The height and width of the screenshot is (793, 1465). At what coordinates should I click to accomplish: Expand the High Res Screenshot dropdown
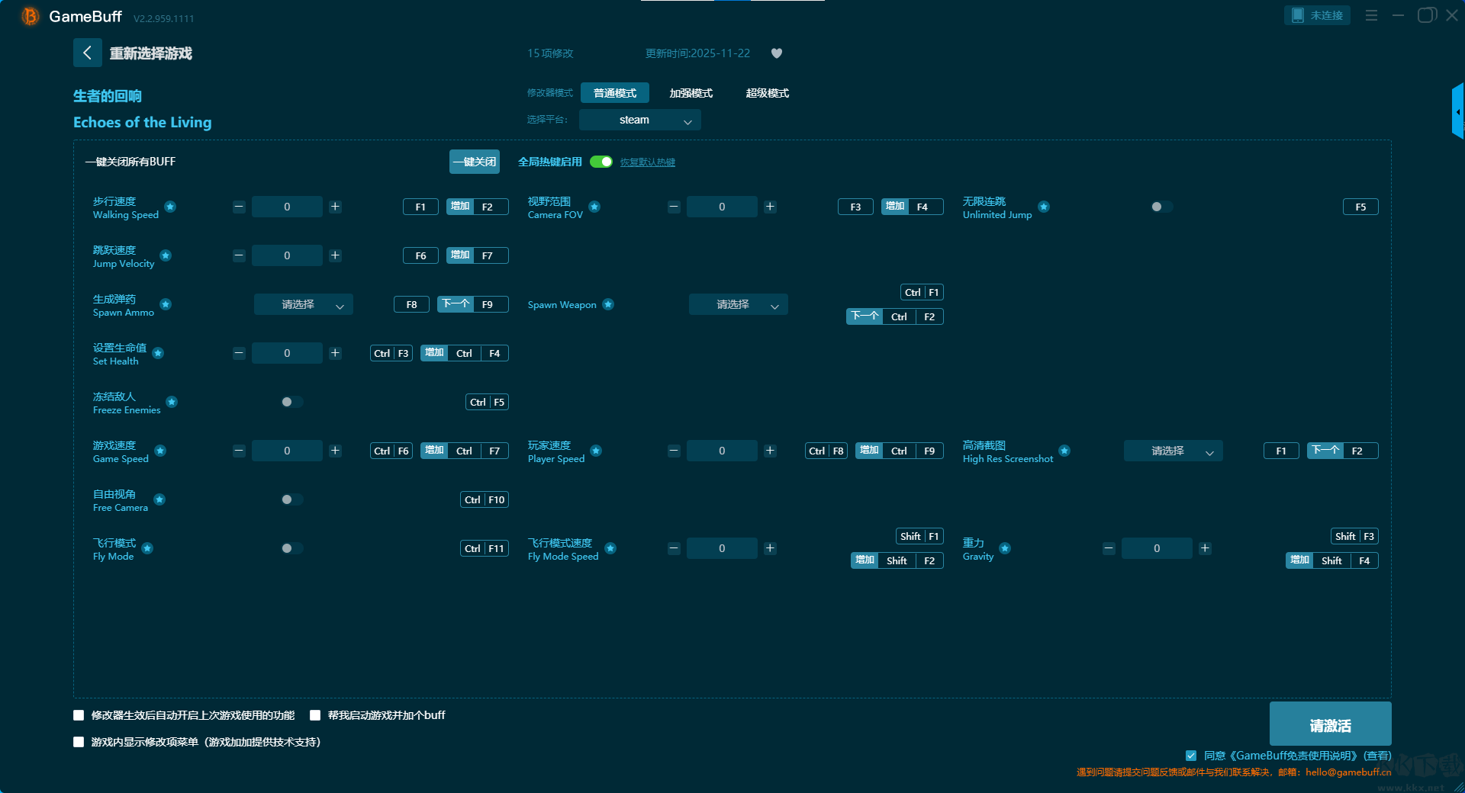(x=1173, y=451)
